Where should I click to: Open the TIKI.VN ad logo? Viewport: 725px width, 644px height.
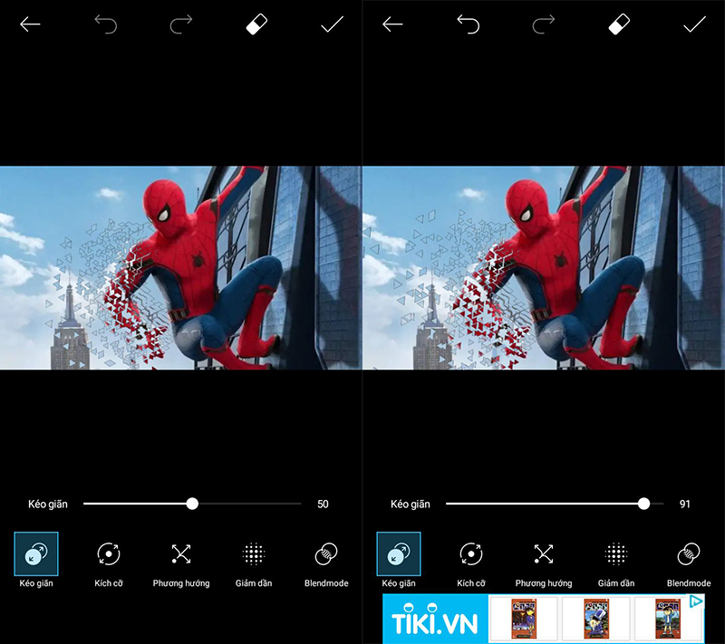pyautogui.click(x=435, y=619)
